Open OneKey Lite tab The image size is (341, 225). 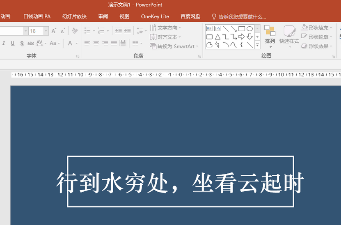(x=155, y=16)
